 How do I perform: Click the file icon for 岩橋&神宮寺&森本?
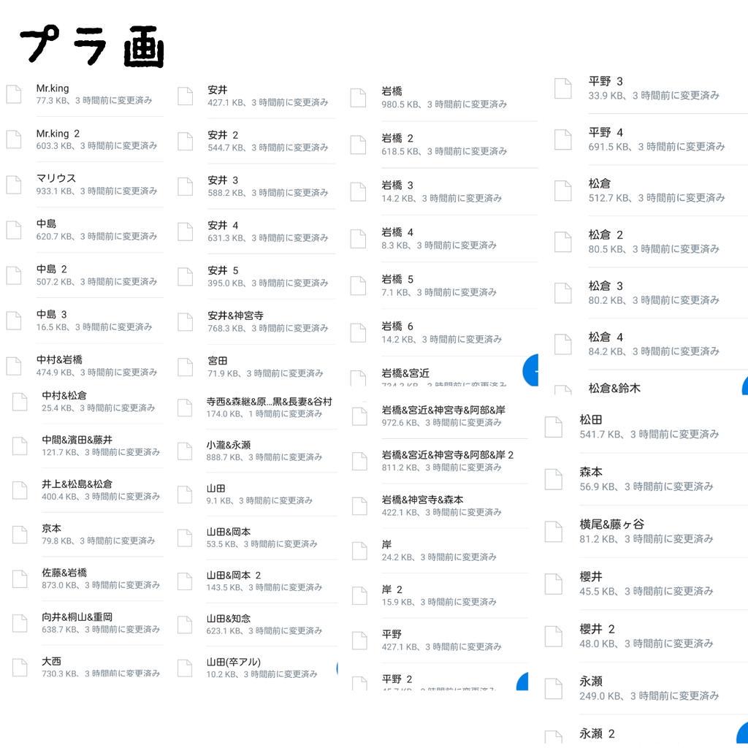click(x=359, y=505)
